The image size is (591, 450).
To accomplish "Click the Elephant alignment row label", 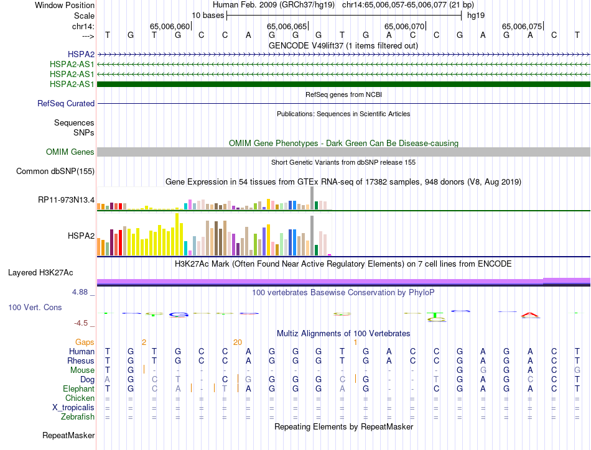I will click(79, 388).
